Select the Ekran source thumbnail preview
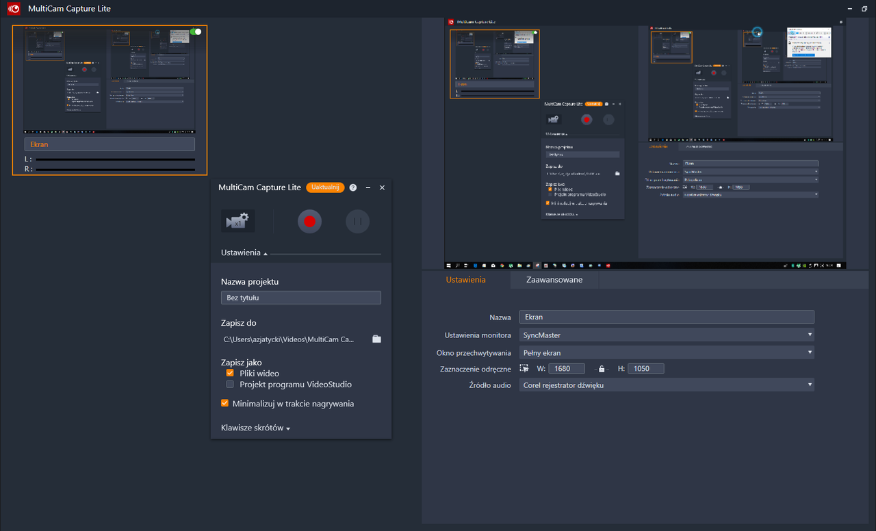The height and width of the screenshot is (531, 876). click(109, 80)
